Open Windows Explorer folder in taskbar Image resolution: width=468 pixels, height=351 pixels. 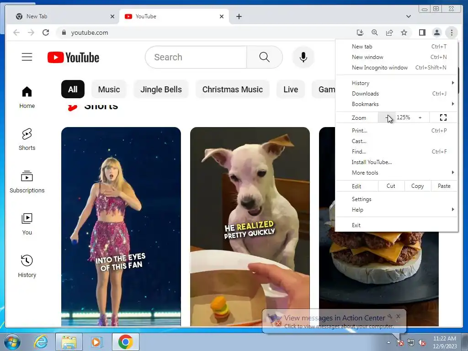click(69, 342)
